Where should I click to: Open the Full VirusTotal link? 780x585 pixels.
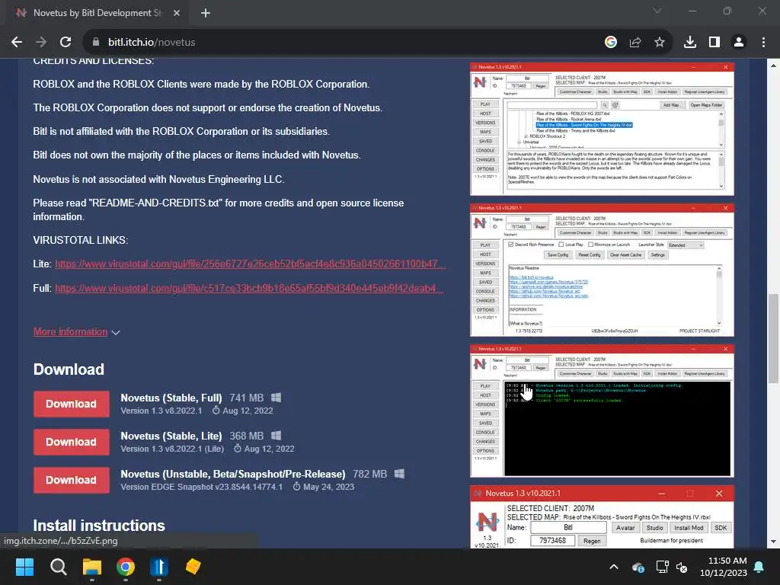(249, 289)
